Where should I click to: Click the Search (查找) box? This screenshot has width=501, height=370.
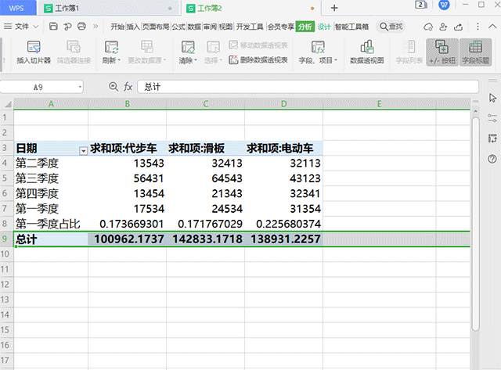(391, 27)
